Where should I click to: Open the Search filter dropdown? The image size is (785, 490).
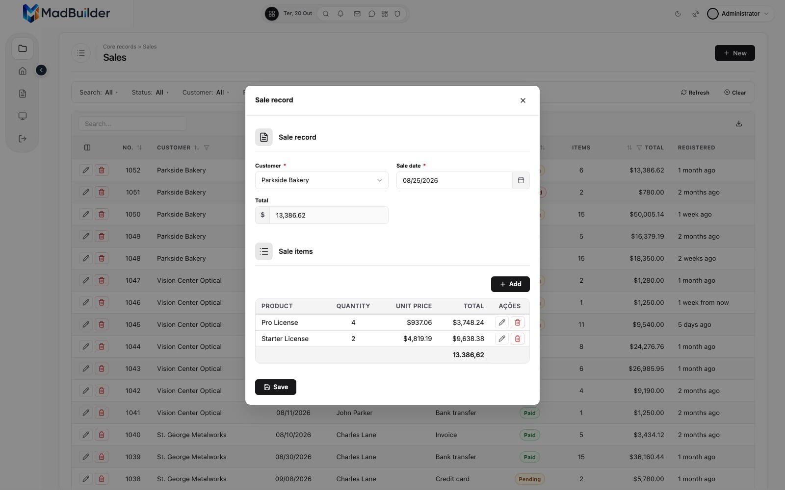pyautogui.click(x=99, y=92)
